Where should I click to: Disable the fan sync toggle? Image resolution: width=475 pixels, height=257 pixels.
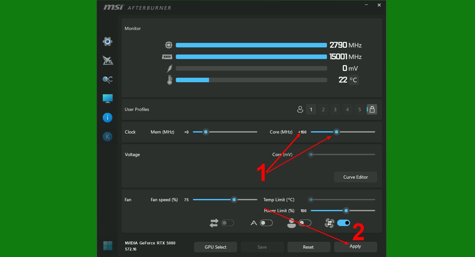point(344,223)
